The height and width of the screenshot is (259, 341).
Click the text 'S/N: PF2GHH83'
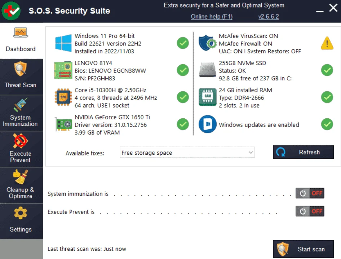pyautogui.click(x=95, y=78)
